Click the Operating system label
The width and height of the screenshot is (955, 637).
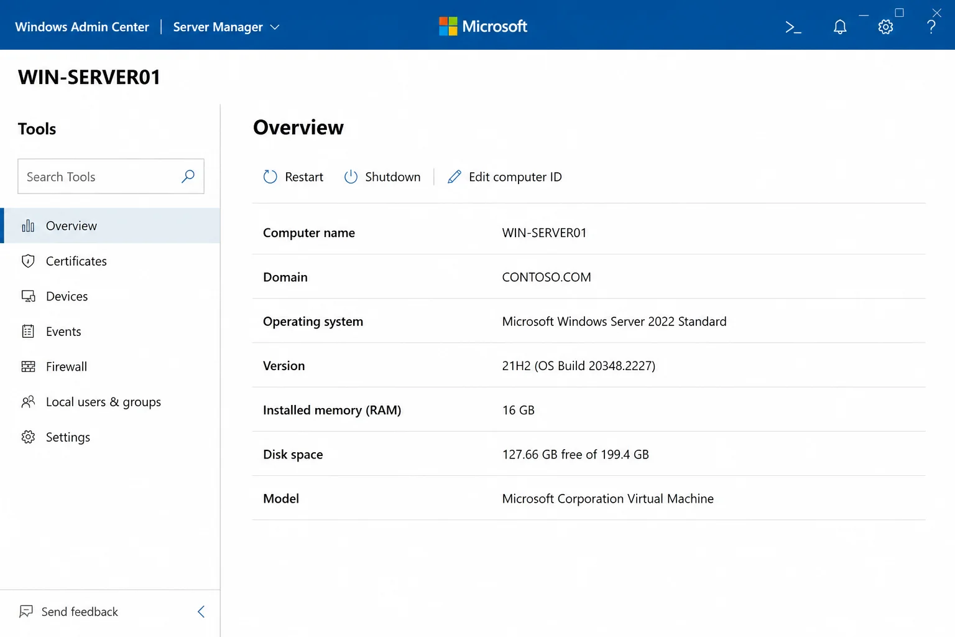point(313,322)
